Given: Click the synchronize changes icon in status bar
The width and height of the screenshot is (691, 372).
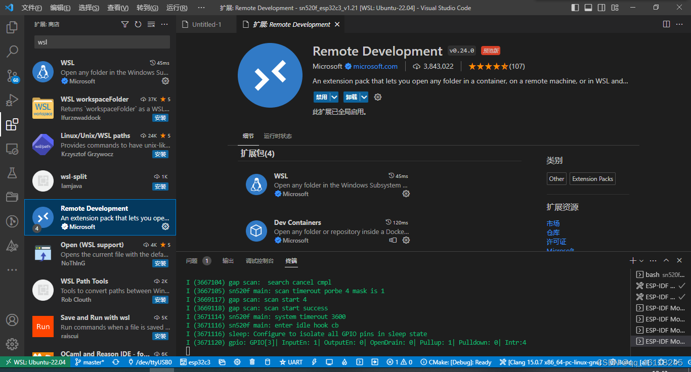Looking at the screenshot, I should pyautogui.click(x=116, y=362).
